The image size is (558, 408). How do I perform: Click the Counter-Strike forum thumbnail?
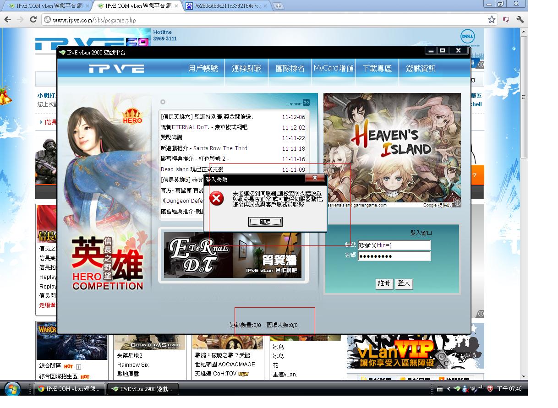point(149,342)
